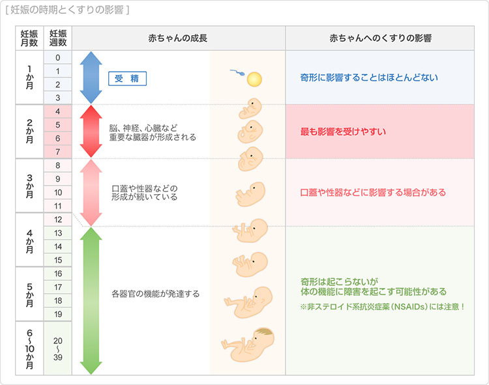The width and height of the screenshot is (489, 385).
Task: Click the week 12 cell
Action: 58,220
